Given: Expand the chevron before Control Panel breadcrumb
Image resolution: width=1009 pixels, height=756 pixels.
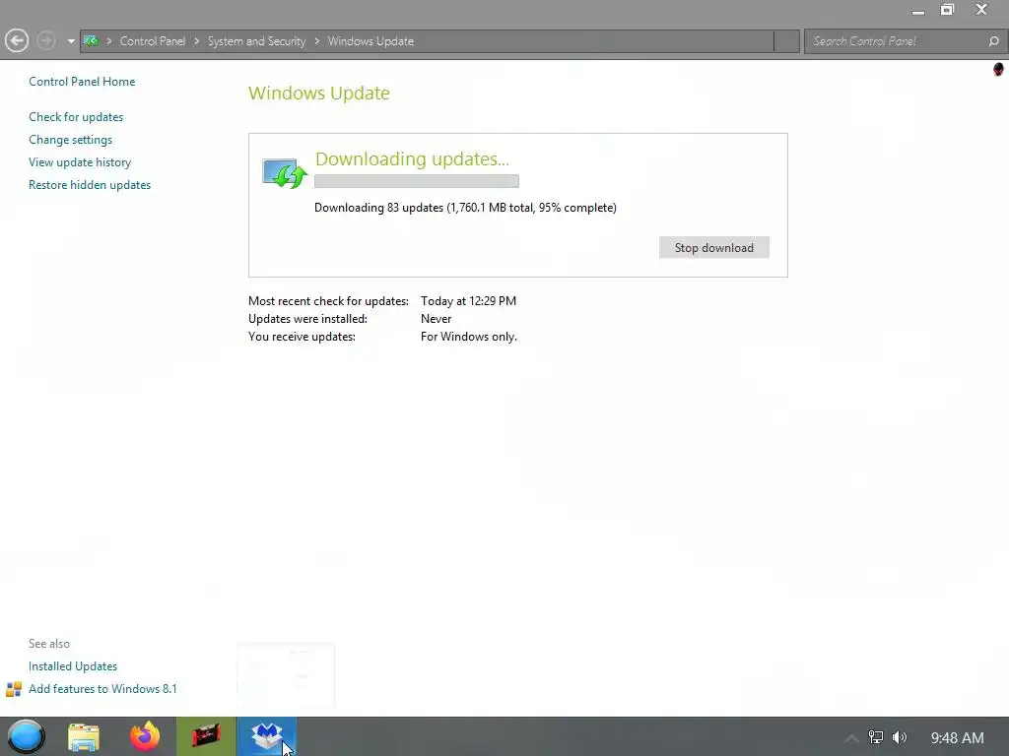Looking at the screenshot, I should (x=108, y=41).
